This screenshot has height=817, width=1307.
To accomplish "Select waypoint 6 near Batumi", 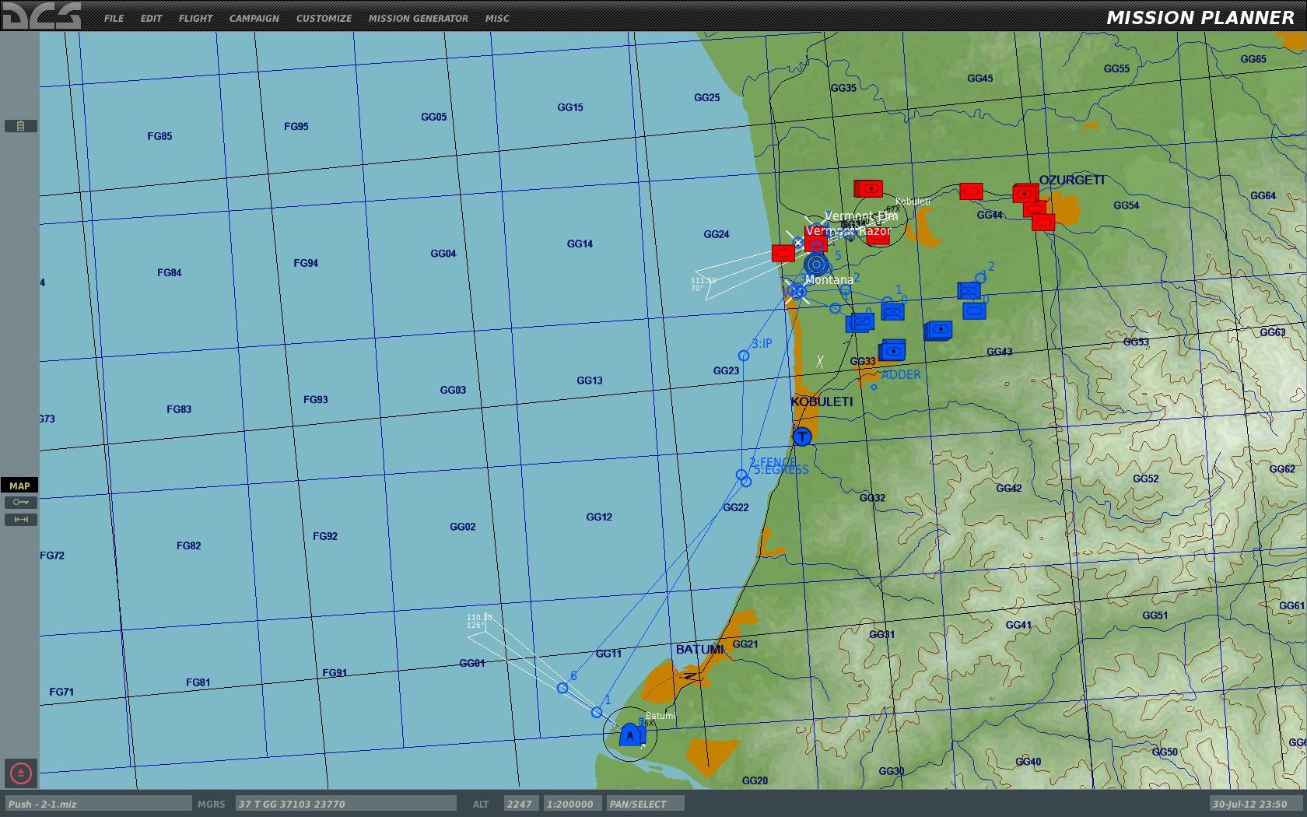I will point(562,688).
